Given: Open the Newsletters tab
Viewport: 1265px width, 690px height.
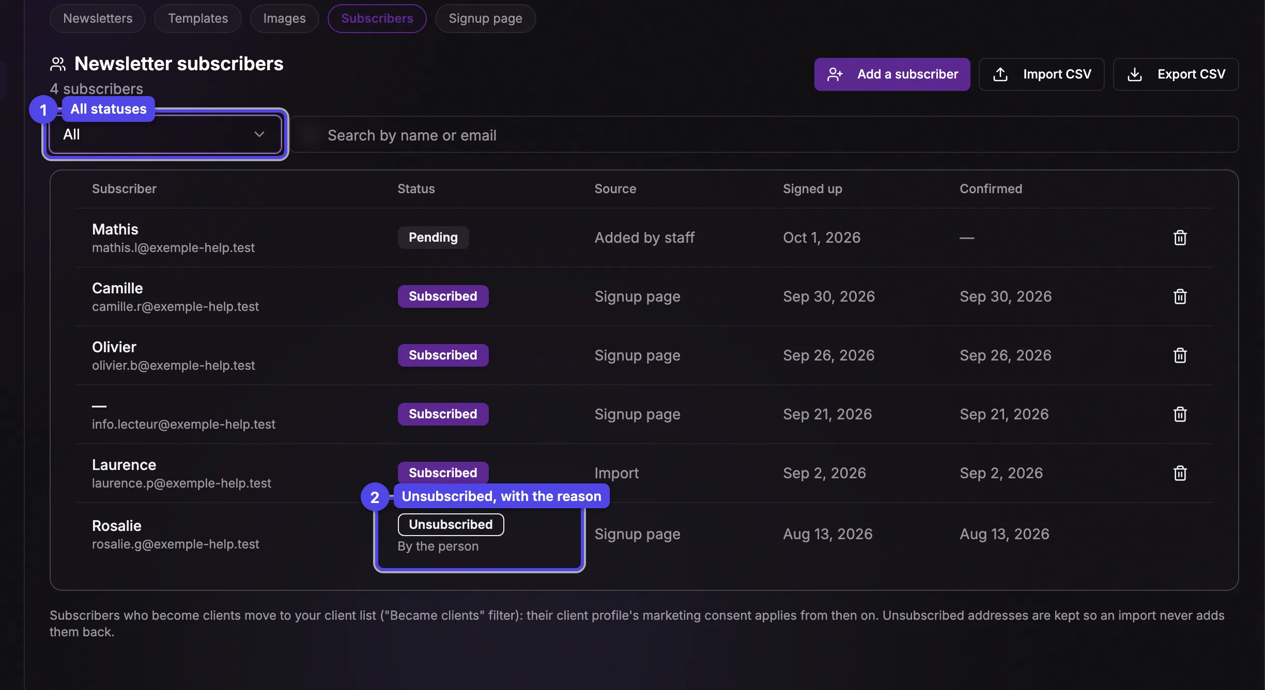Looking at the screenshot, I should [98, 19].
